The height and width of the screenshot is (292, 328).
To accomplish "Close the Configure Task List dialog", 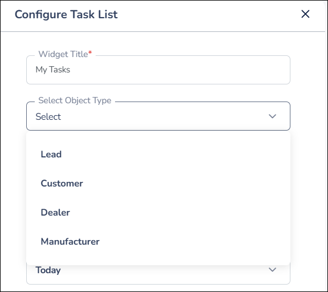I will (x=305, y=14).
